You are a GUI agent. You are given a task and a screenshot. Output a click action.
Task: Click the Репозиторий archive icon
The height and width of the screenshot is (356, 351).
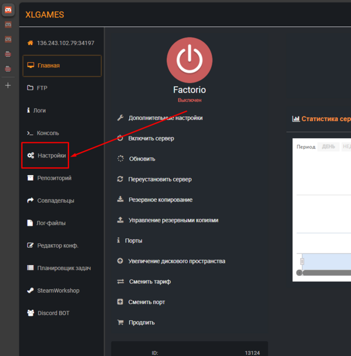coord(30,178)
